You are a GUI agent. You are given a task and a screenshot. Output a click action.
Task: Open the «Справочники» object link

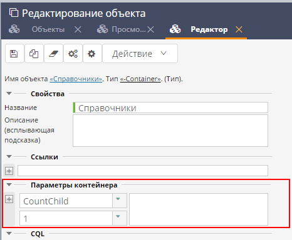click(x=76, y=79)
